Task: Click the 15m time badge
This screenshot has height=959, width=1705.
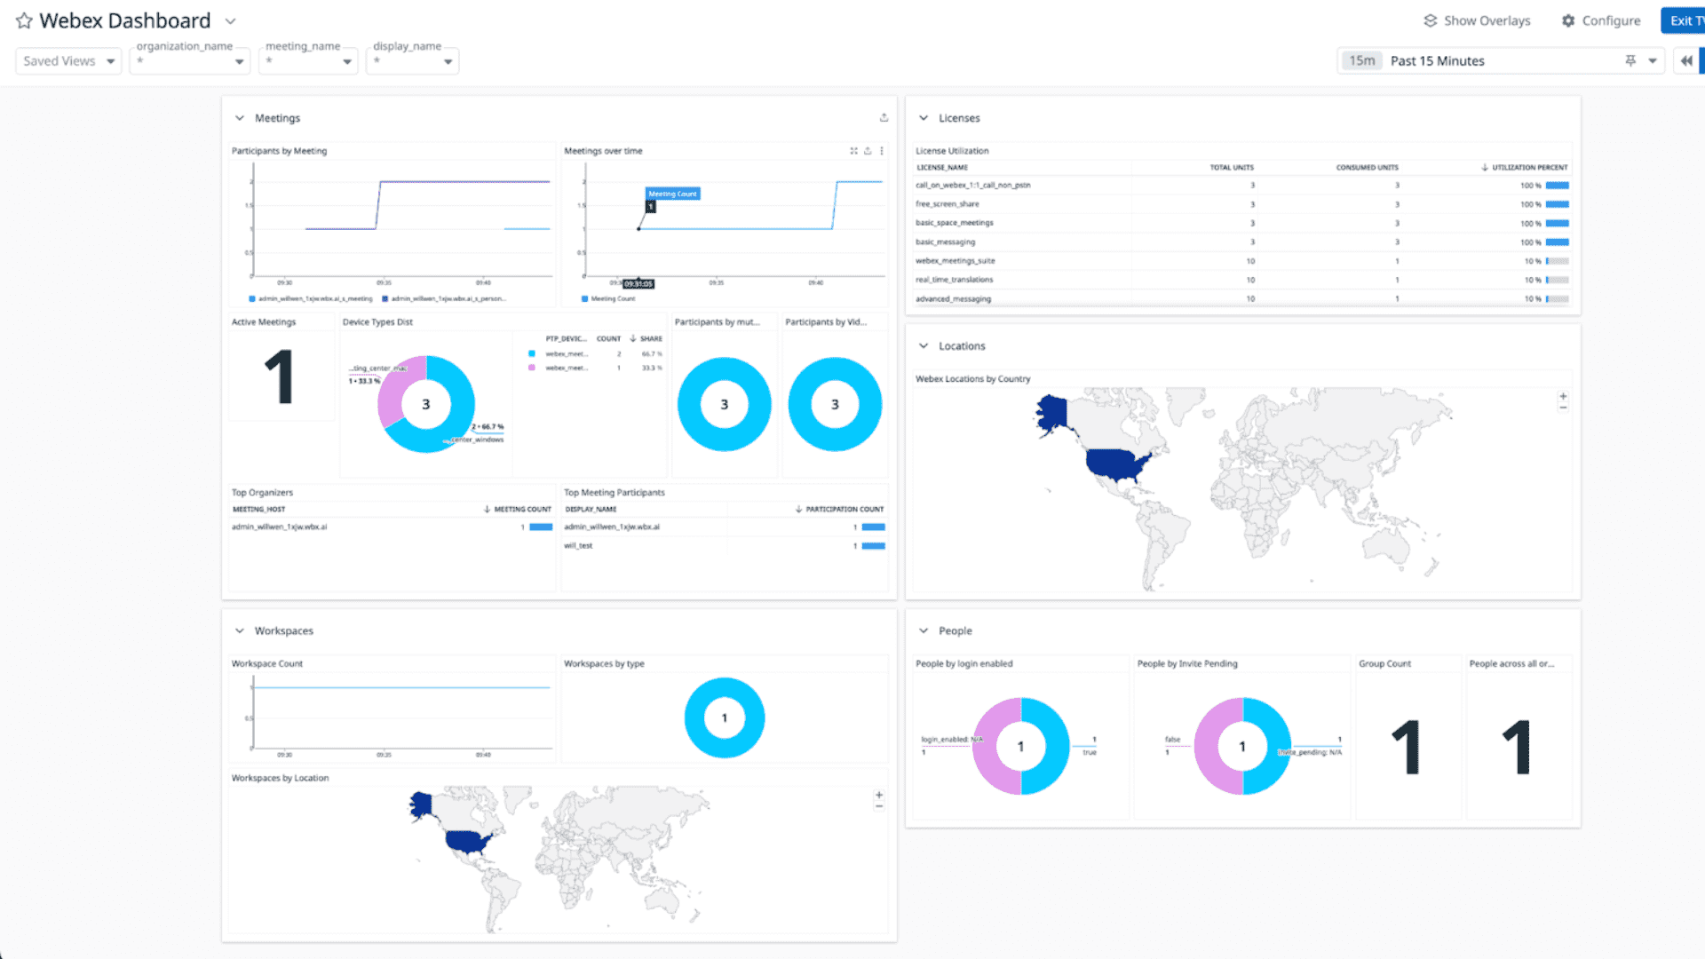Action: point(1361,61)
